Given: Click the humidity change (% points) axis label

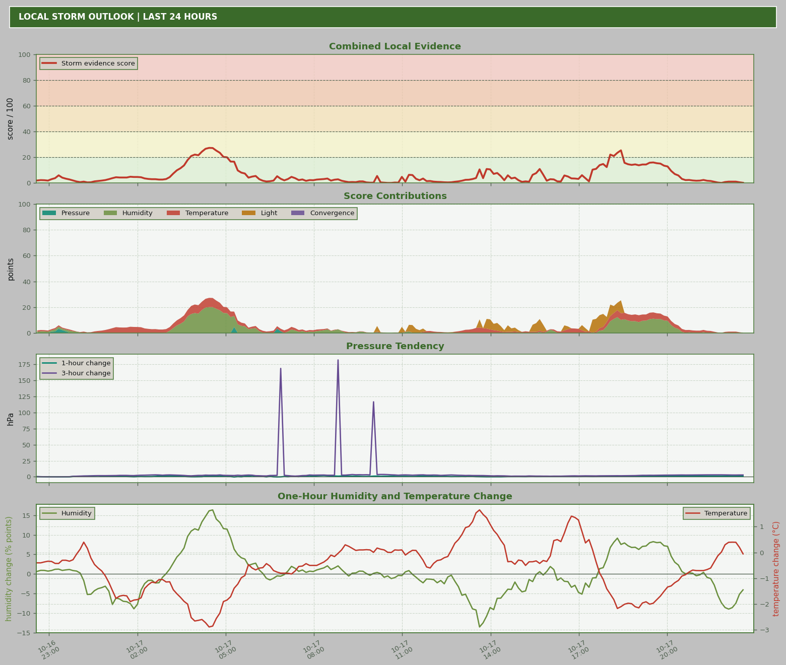Looking at the screenshot, I should (x=9, y=569).
